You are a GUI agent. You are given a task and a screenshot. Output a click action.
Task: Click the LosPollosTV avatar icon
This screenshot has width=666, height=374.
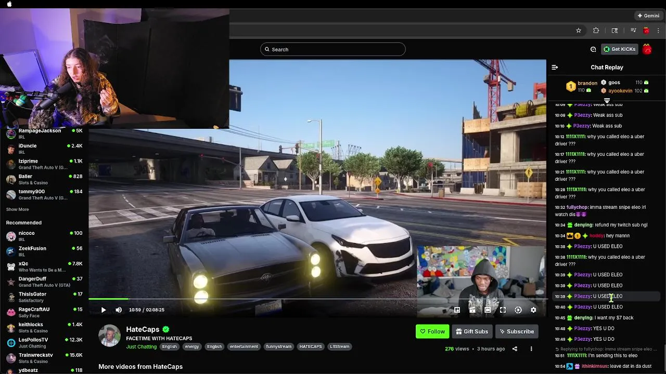point(11,343)
